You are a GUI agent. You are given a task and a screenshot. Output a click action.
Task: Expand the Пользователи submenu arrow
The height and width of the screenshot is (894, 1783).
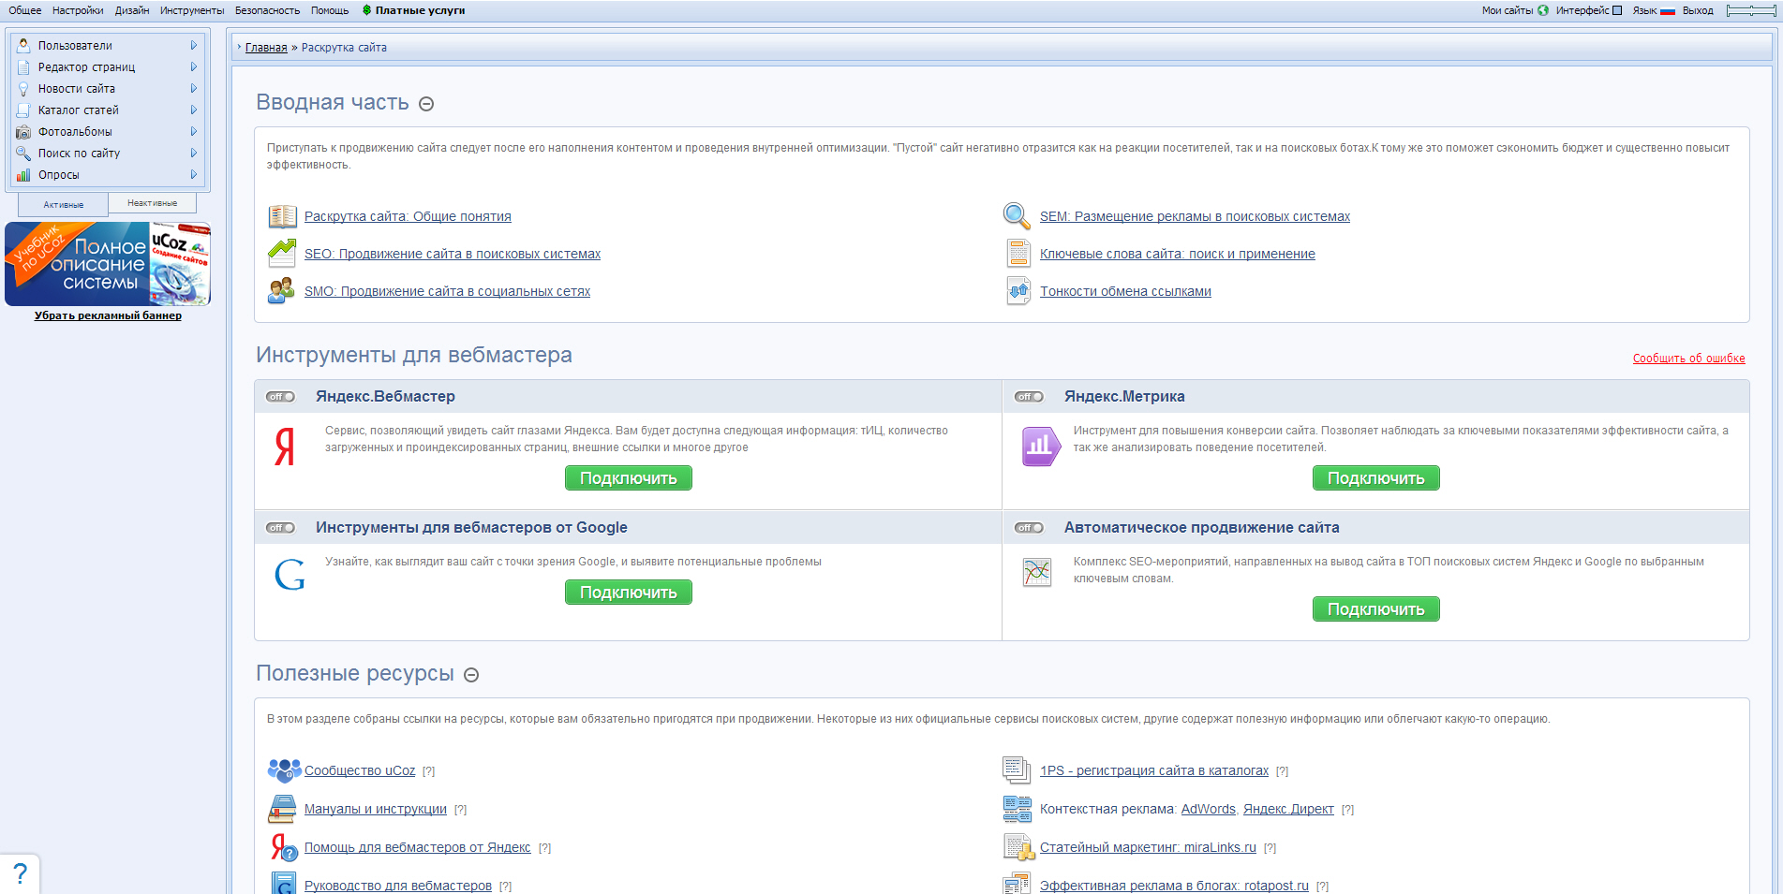click(x=194, y=45)
